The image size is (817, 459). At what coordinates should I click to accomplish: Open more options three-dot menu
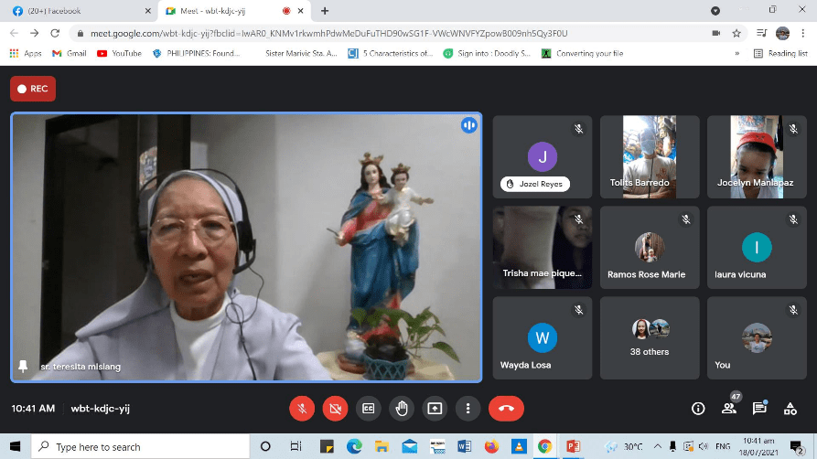pyautogui.click(x=468, y=409)
